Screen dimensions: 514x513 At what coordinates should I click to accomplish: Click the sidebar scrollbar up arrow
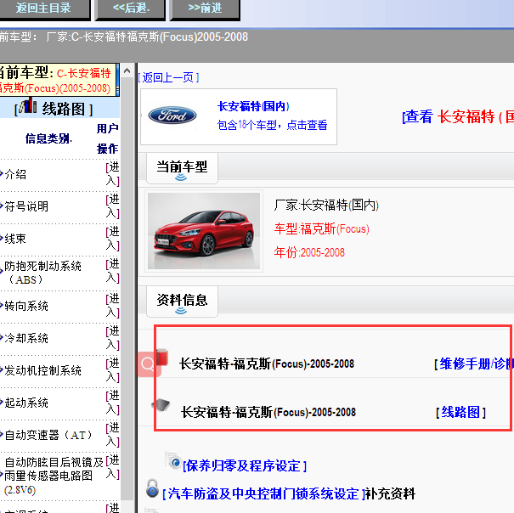click(127, 70)
